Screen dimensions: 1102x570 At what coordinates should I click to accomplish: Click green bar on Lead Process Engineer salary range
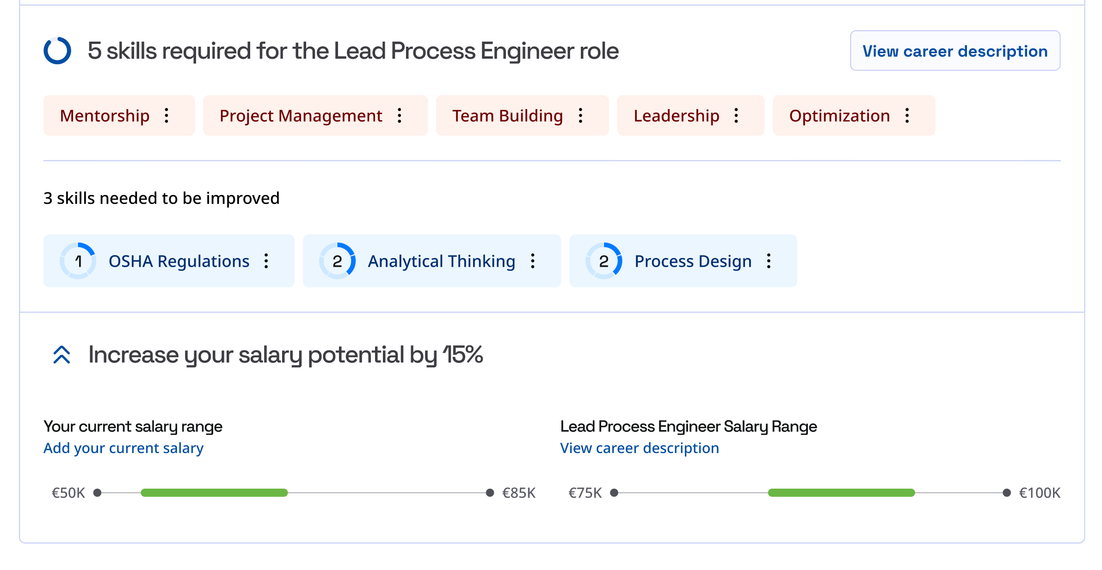point(841,493)
